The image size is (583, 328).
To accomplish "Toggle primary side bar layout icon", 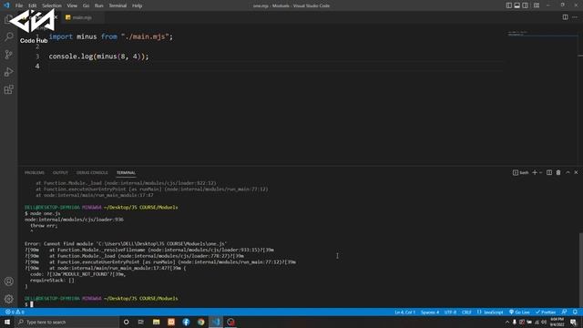I will 508,5.
